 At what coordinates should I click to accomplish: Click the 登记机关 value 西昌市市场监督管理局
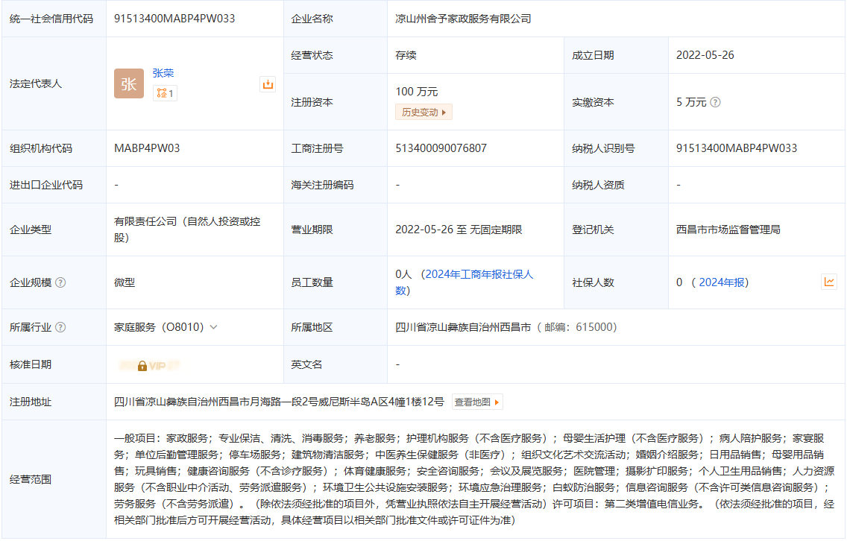(728, 230)
